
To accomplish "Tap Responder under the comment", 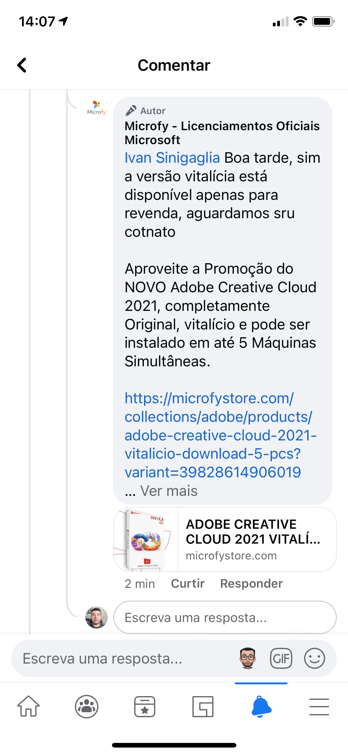I will tap(251, 584).
